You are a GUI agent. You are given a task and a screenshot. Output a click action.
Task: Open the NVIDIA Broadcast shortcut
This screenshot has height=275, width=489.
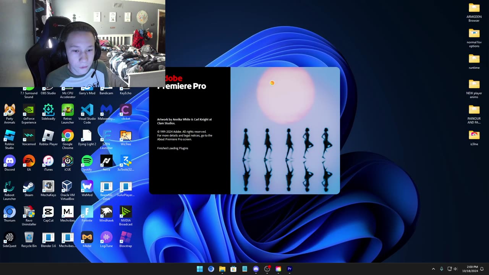[x=126, y=216]
